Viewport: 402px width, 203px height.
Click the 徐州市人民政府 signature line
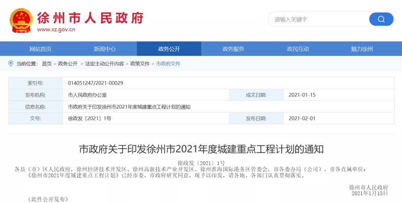click(368, 187)
